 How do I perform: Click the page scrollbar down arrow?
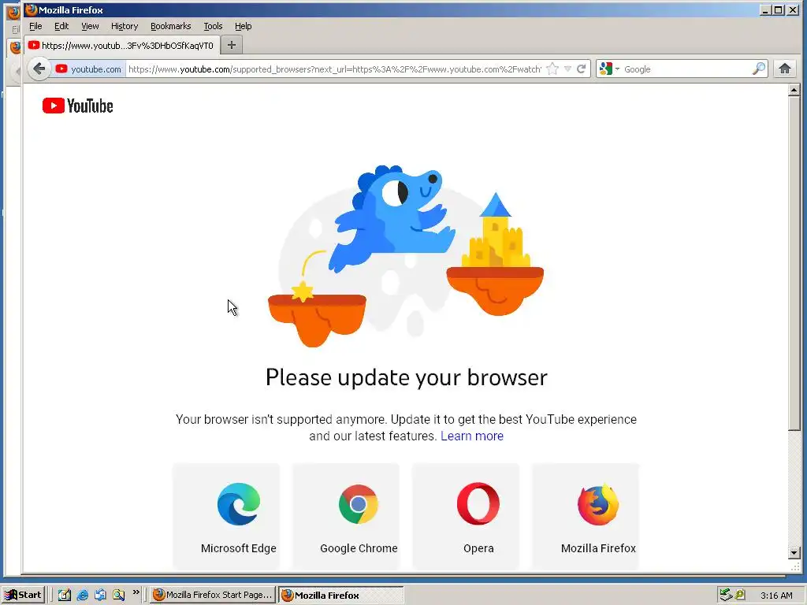(794, 553)
